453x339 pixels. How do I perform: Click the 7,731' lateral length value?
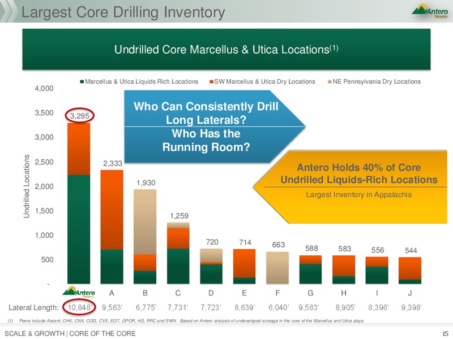coord(178,307)
